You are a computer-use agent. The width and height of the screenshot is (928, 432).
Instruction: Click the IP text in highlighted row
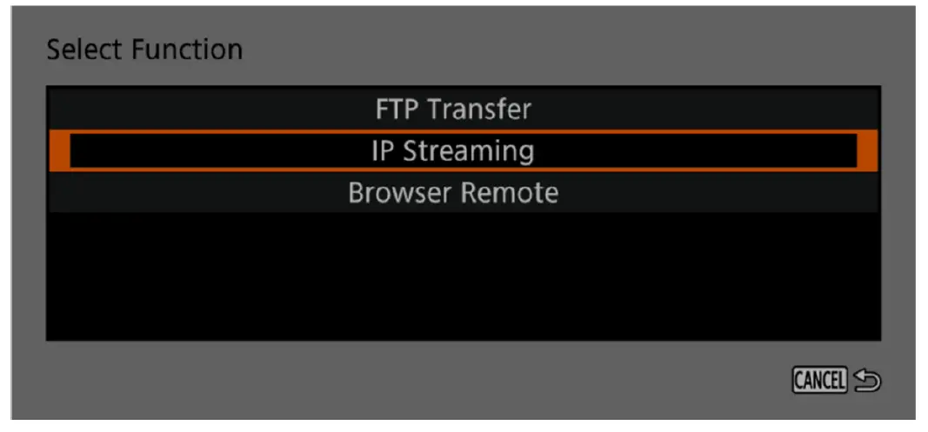383,151
